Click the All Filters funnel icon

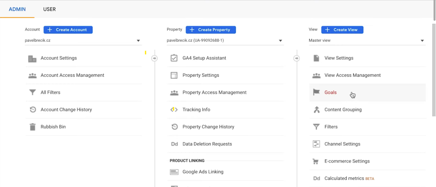(32, 93)
